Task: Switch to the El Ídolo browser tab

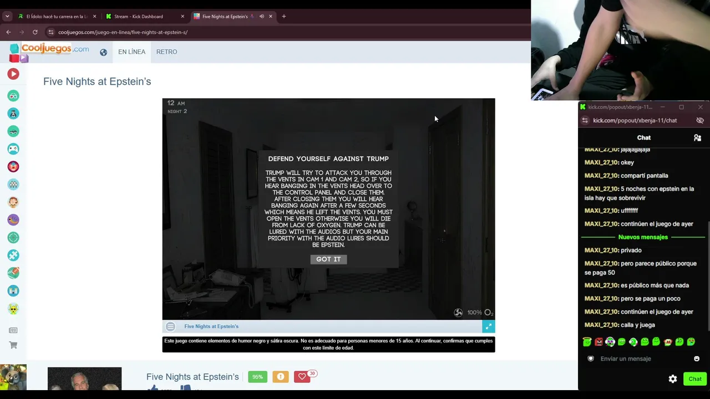Action: pos(57,17)
